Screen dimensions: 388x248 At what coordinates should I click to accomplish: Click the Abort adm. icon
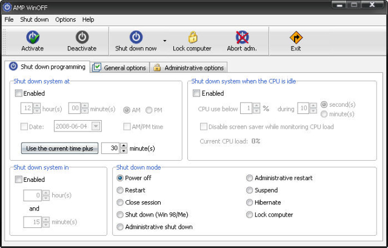tap(242, 37)
